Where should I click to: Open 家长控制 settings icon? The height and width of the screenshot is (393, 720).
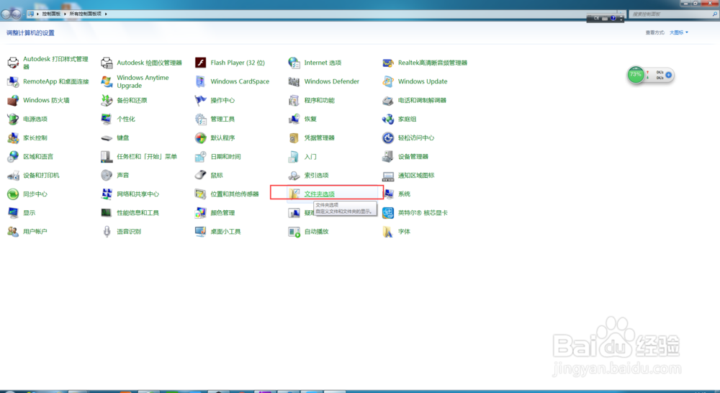pos(13,137)
